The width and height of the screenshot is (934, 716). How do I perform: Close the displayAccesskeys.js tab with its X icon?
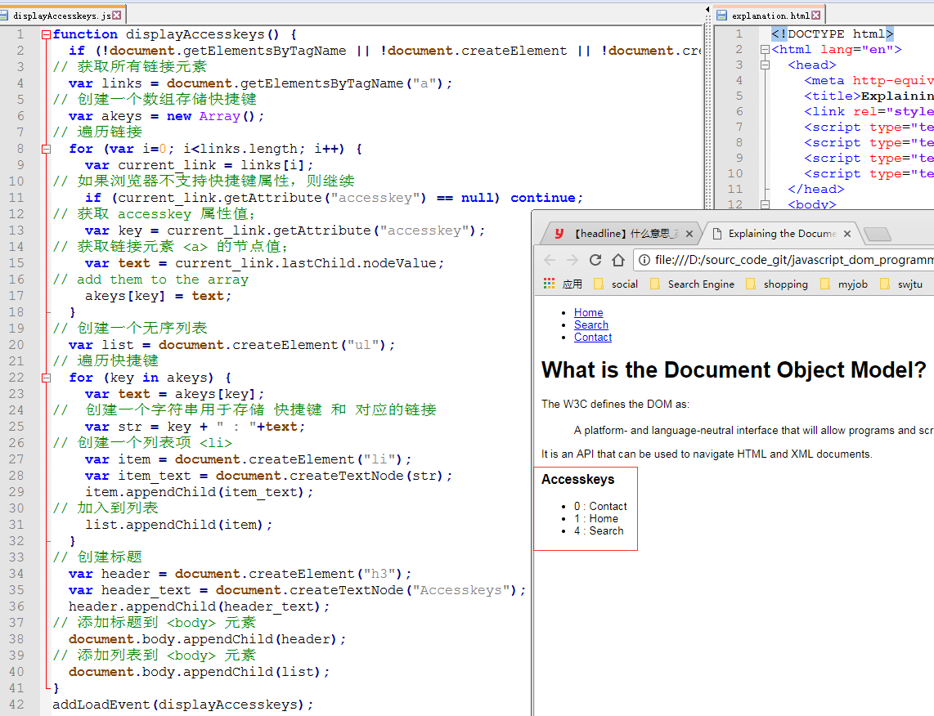117,16
